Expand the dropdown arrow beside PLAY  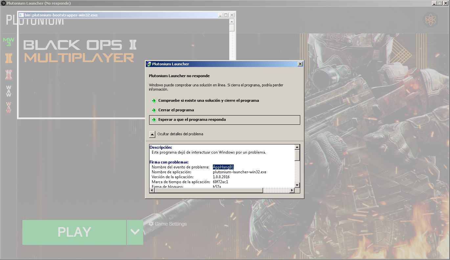click(135, 232)
